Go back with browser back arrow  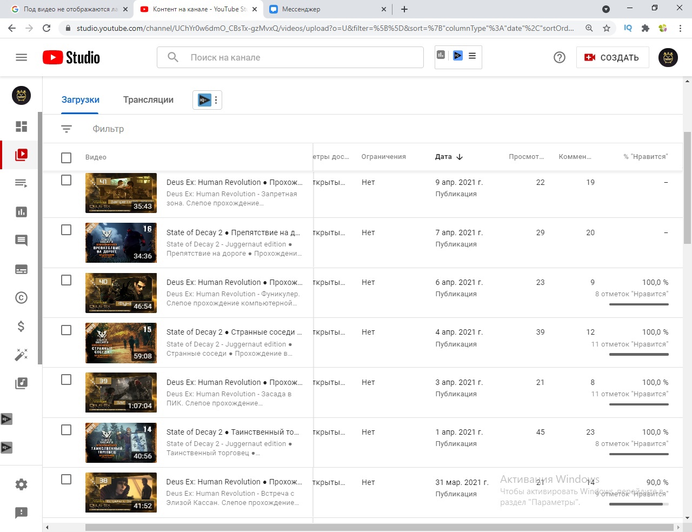coord(12,28)
